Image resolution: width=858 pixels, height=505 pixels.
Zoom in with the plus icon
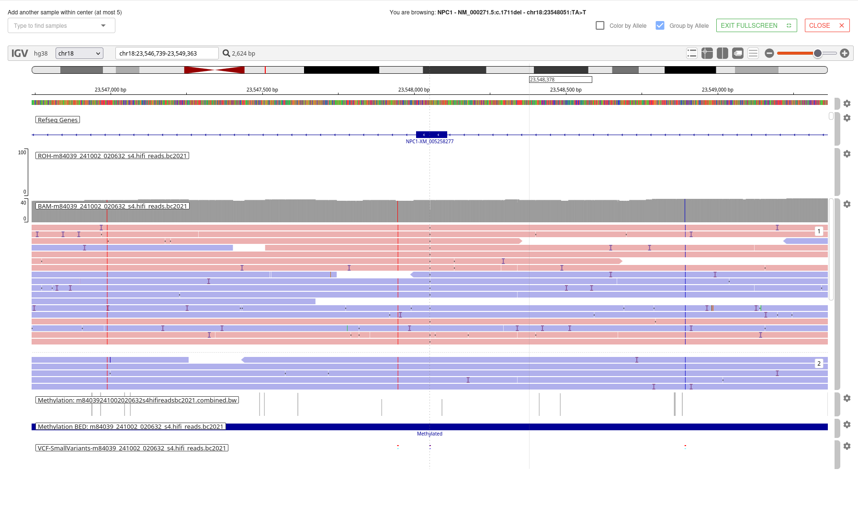845,53
